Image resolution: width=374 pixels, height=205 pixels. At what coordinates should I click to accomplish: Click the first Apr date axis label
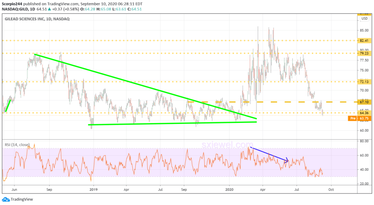[x=126, y=189]
